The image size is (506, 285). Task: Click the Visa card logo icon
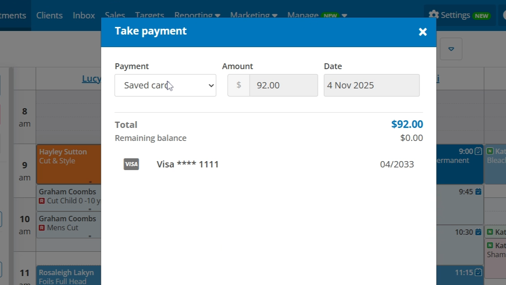[131, 164]
